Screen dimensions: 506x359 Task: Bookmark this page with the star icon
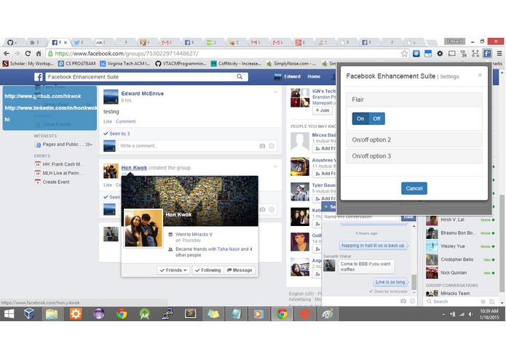[404, 54]
